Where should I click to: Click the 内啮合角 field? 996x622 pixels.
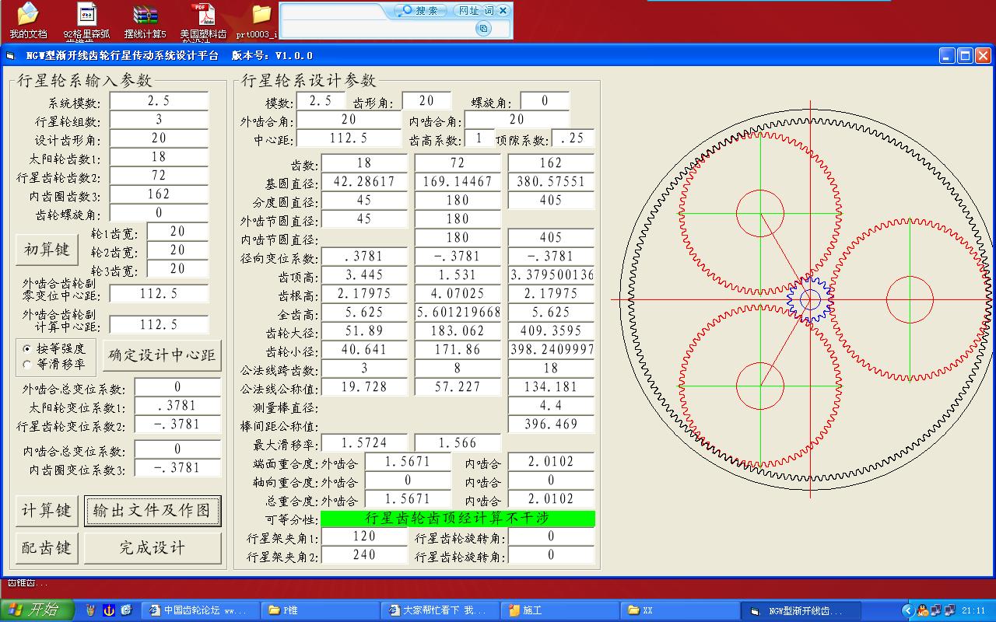pos(517,120)
